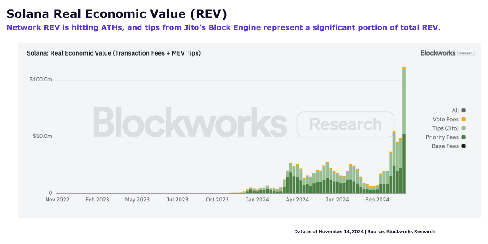Click the Jul 2023 x-axis label
This screenshot has height=244, width=488.
(x=177, y=200)
